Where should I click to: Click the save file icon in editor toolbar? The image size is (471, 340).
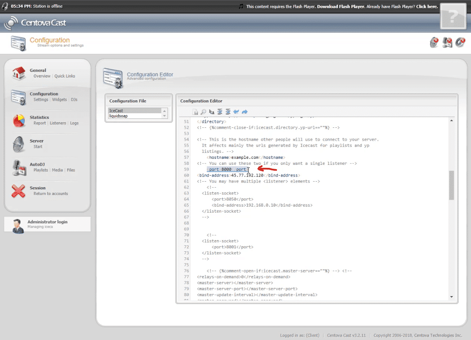click(195, 112)
